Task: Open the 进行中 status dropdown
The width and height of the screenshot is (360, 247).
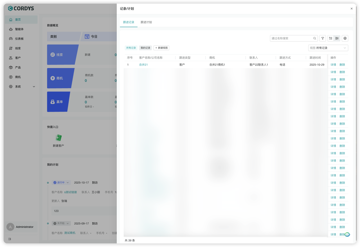Action: pos(61,183)
